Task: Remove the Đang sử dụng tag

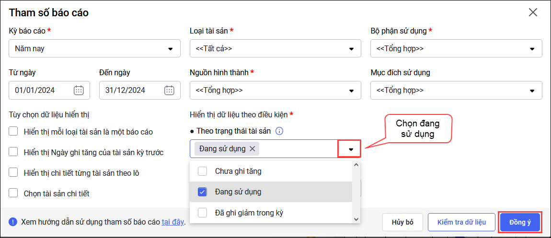Action: pyautogui.click(x=253, y=149)
